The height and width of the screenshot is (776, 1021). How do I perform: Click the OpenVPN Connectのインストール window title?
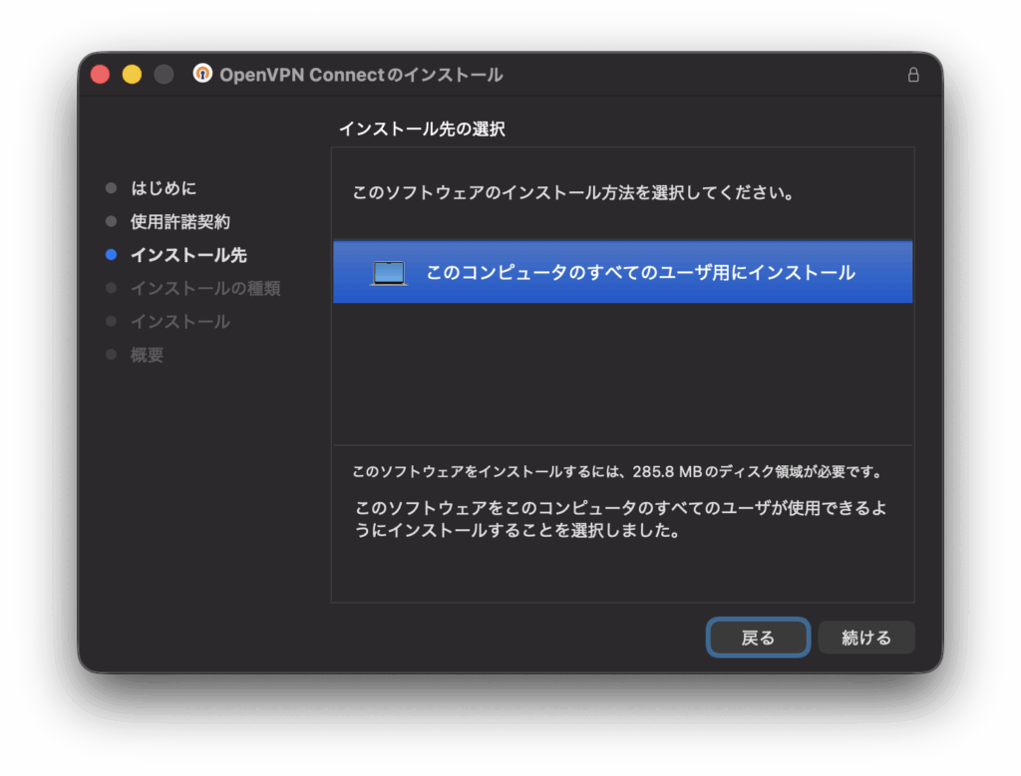361,75
